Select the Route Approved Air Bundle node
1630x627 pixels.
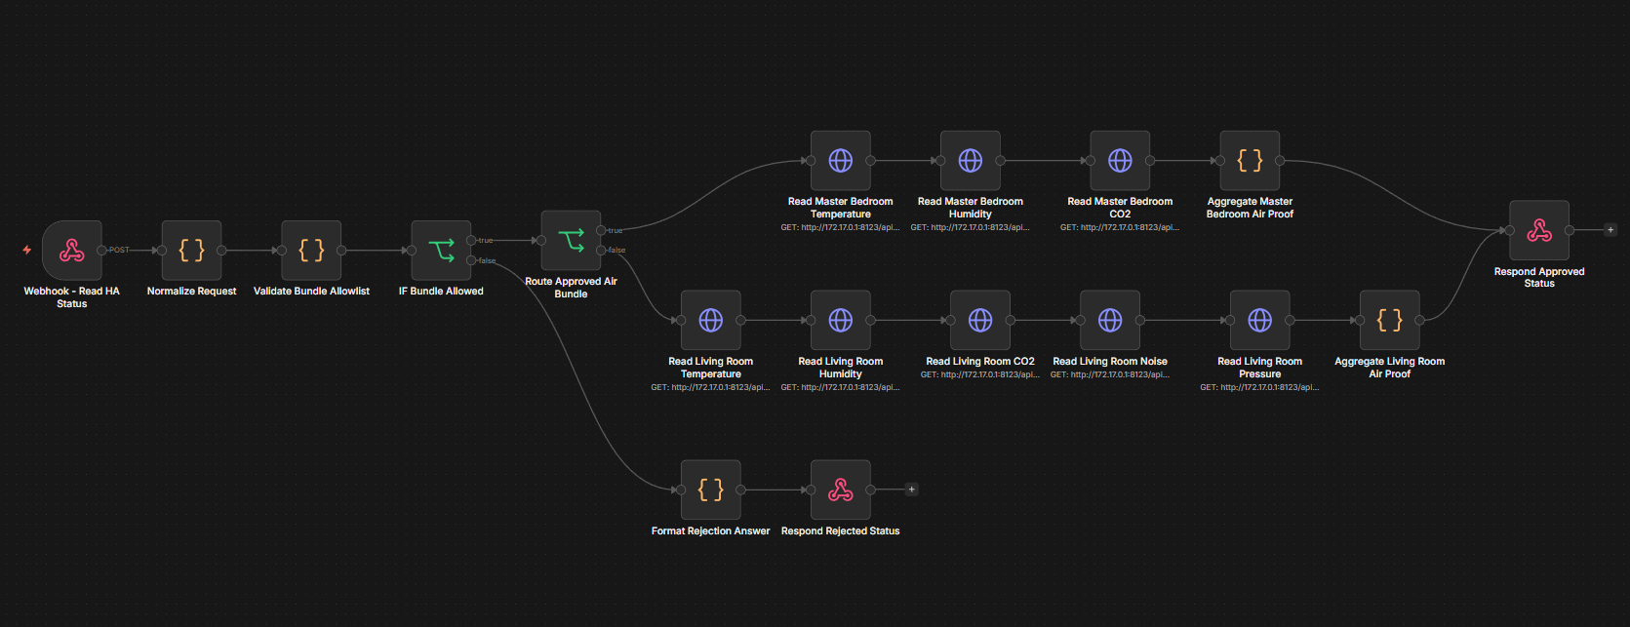[572, 241]
